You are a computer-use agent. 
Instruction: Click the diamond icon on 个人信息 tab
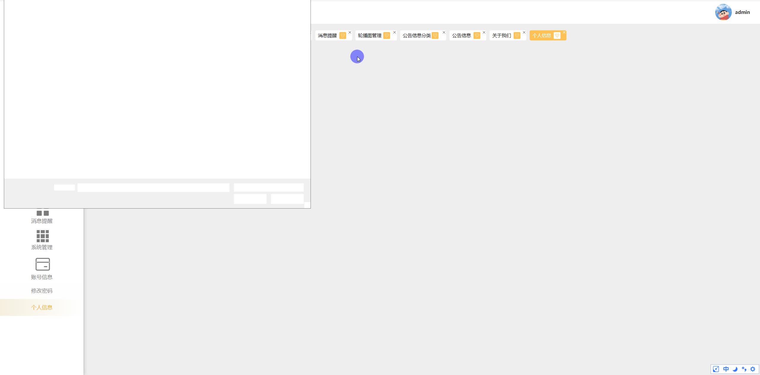pyautogui.click(x=557, y=36)
